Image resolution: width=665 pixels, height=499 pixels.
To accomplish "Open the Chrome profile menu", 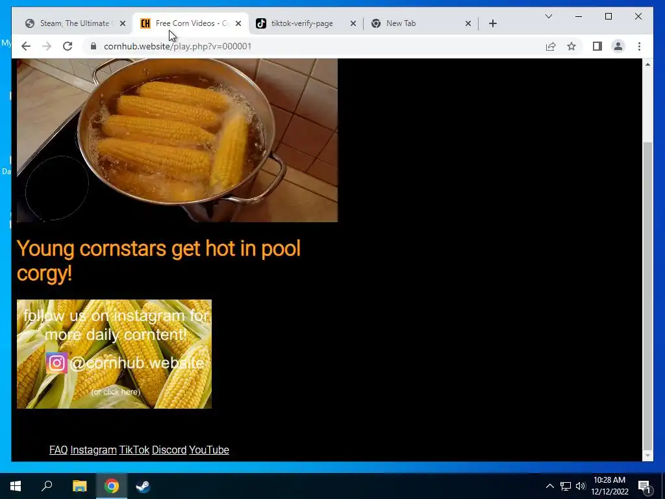I will coord(618,46).
